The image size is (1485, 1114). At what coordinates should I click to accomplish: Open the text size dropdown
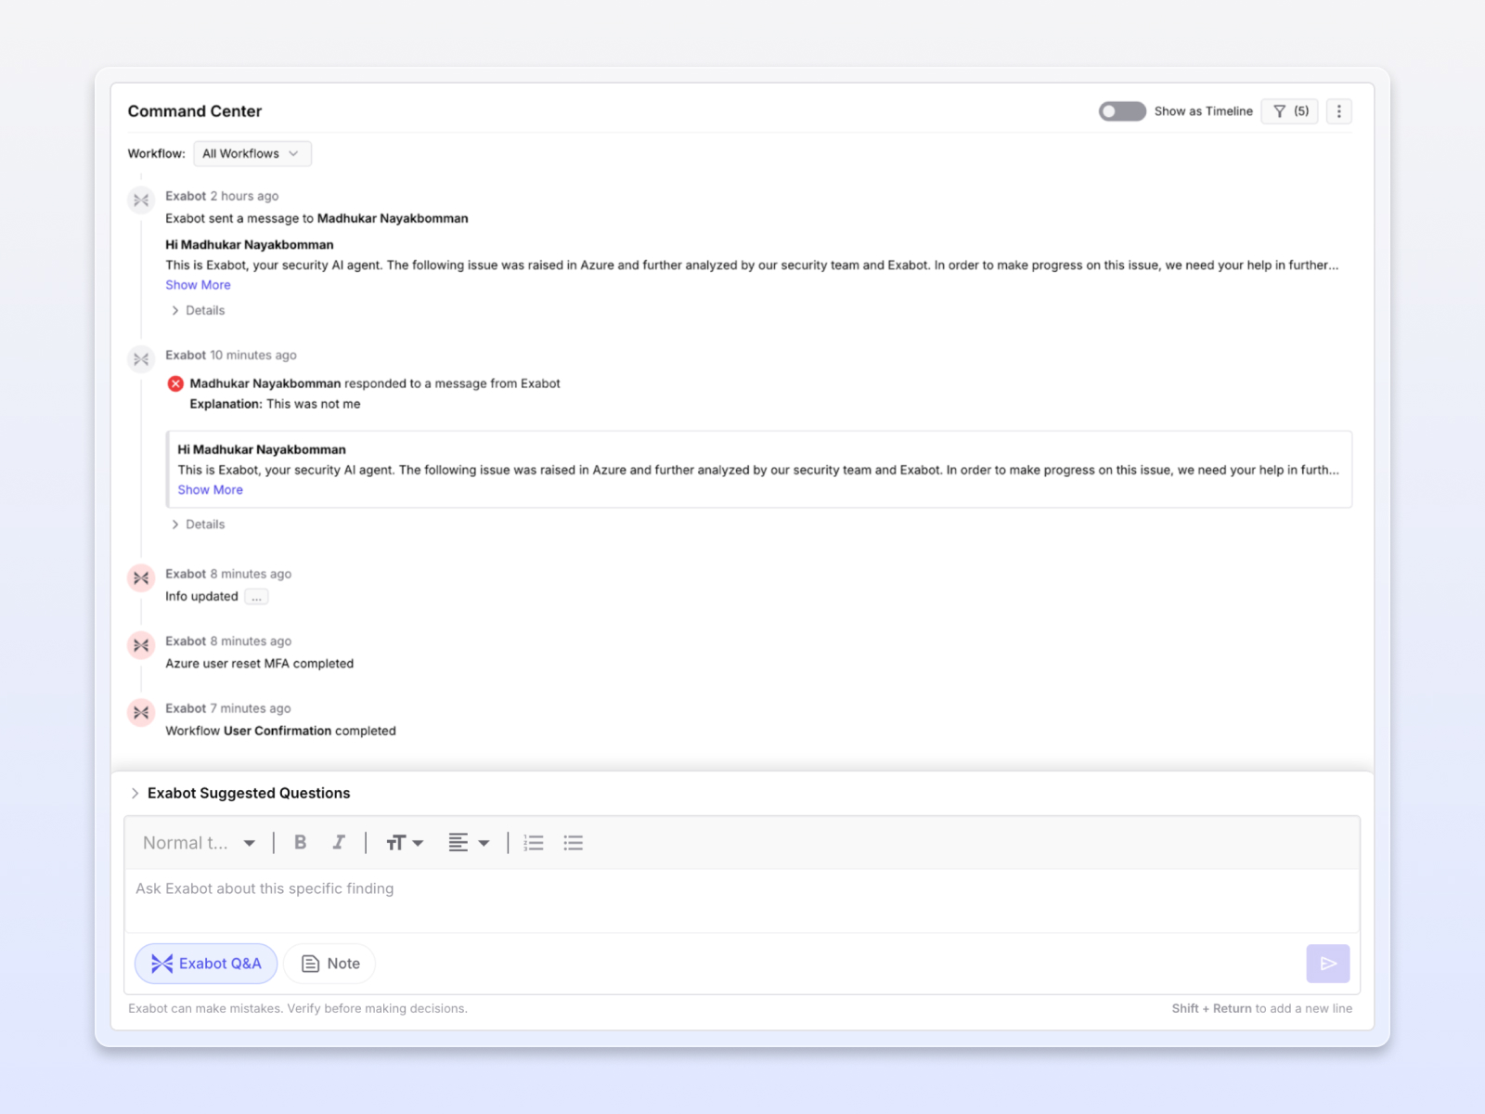pyautogui.click(x=405, y=843)
